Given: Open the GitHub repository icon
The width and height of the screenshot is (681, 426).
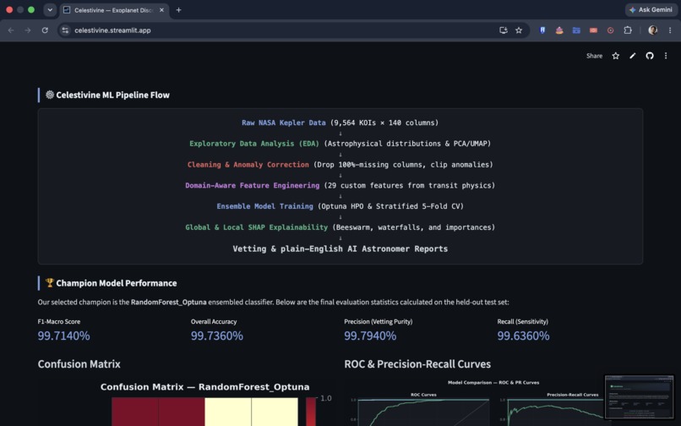Looking at the screenshot, I should [649, 56].
